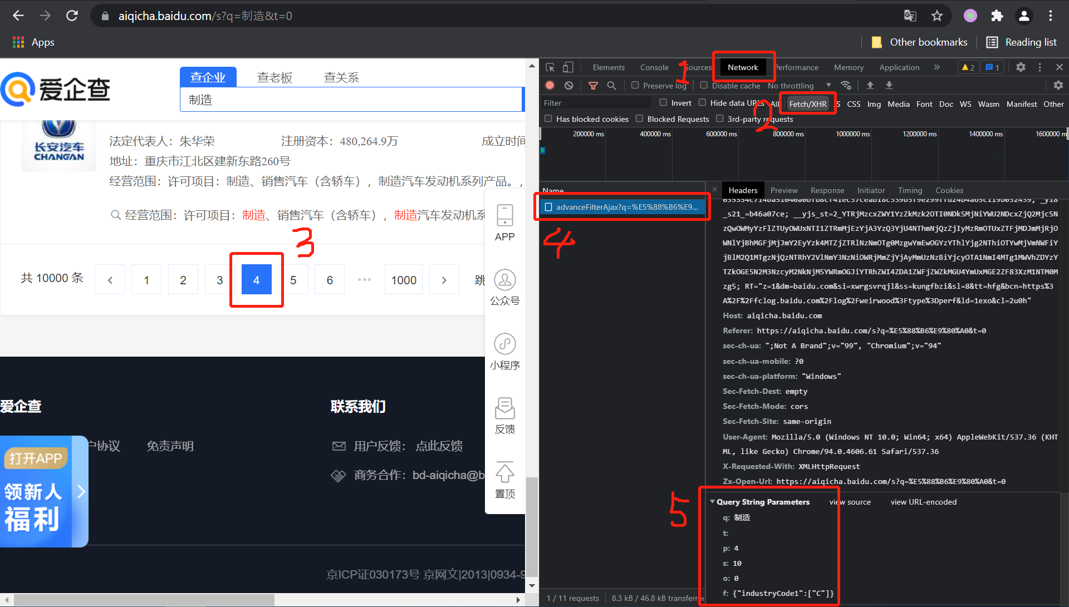Open DevTools settings gear
The image size is (1069, 607).
[x=1021, y=67]
